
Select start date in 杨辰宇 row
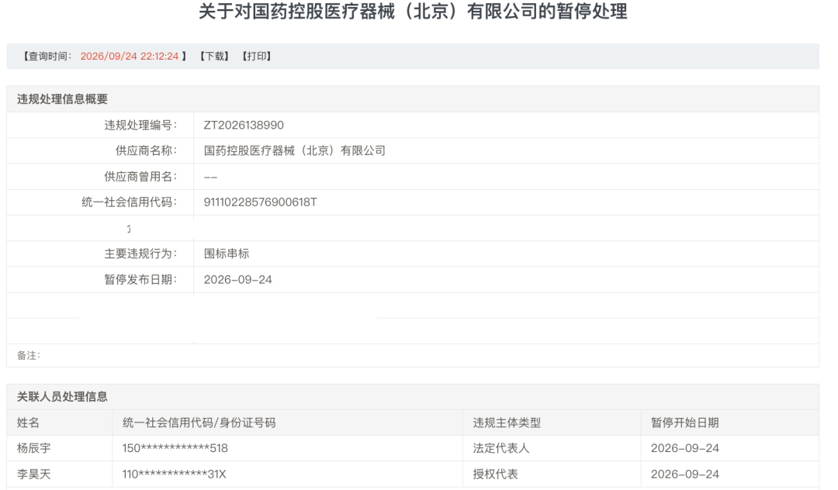tap(684, 448)
